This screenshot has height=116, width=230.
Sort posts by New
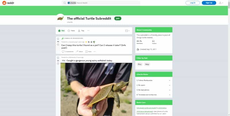coord(71,31)
